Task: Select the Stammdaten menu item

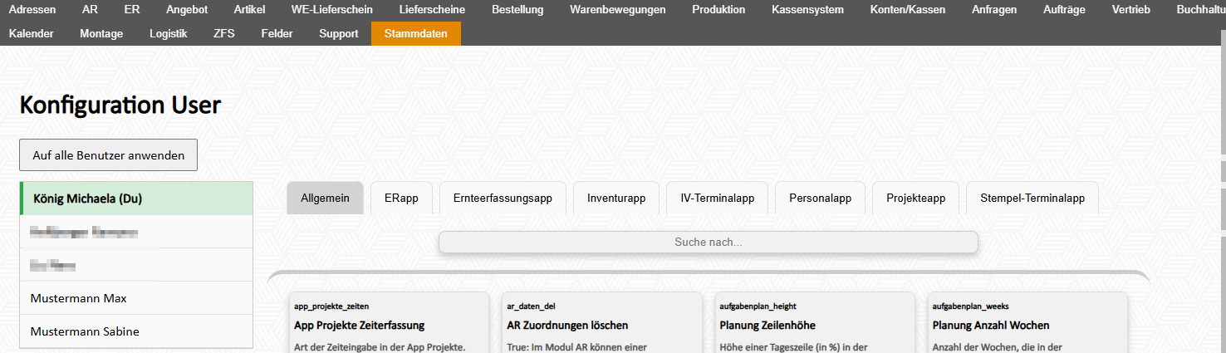Action: click(416, 34)
